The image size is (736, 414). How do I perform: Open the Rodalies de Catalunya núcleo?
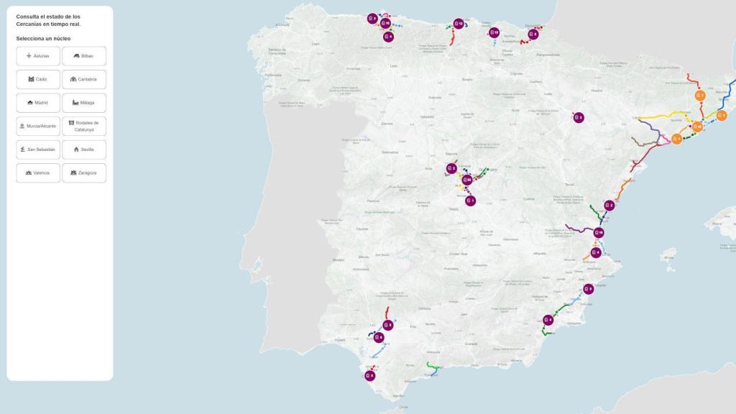tap(83, 125)
